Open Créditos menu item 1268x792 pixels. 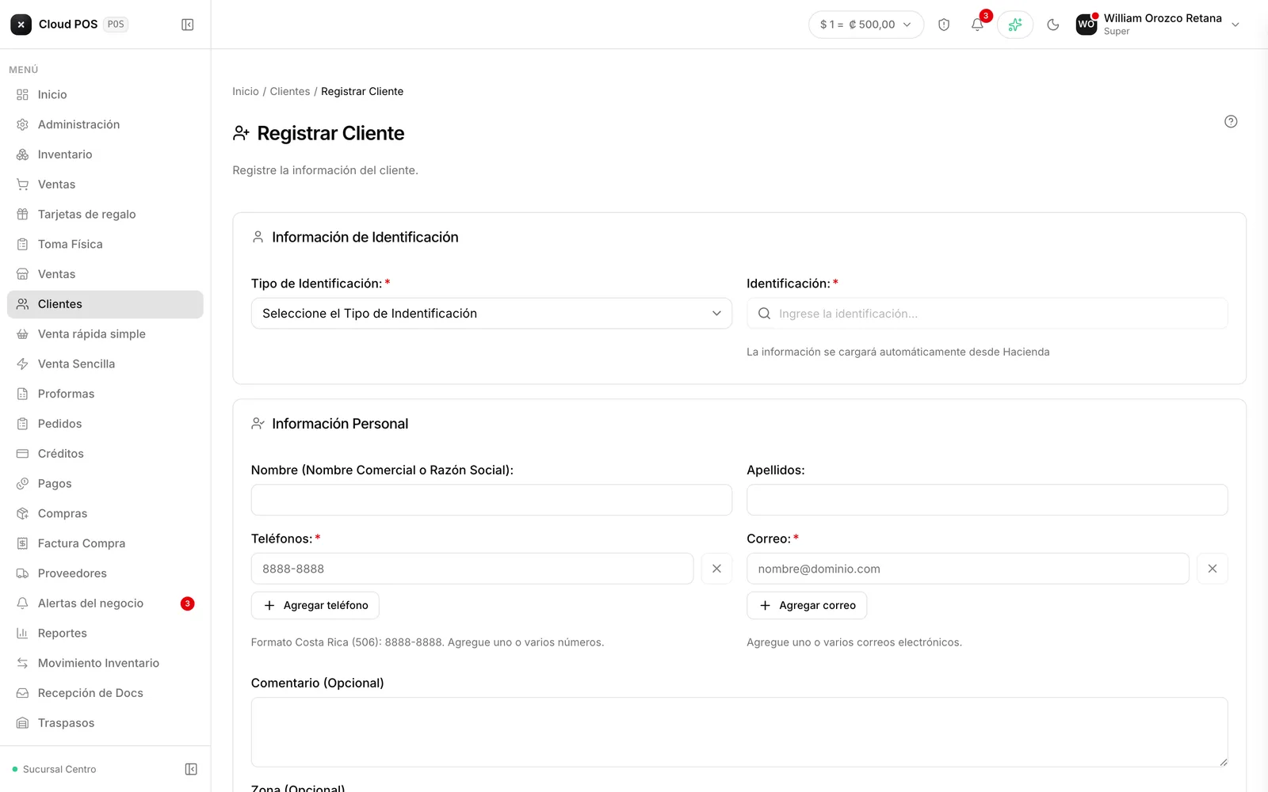(x=105, y=454)
